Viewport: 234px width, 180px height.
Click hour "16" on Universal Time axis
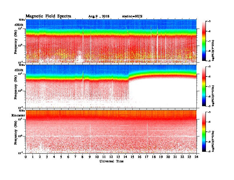[x=139, y=157]
